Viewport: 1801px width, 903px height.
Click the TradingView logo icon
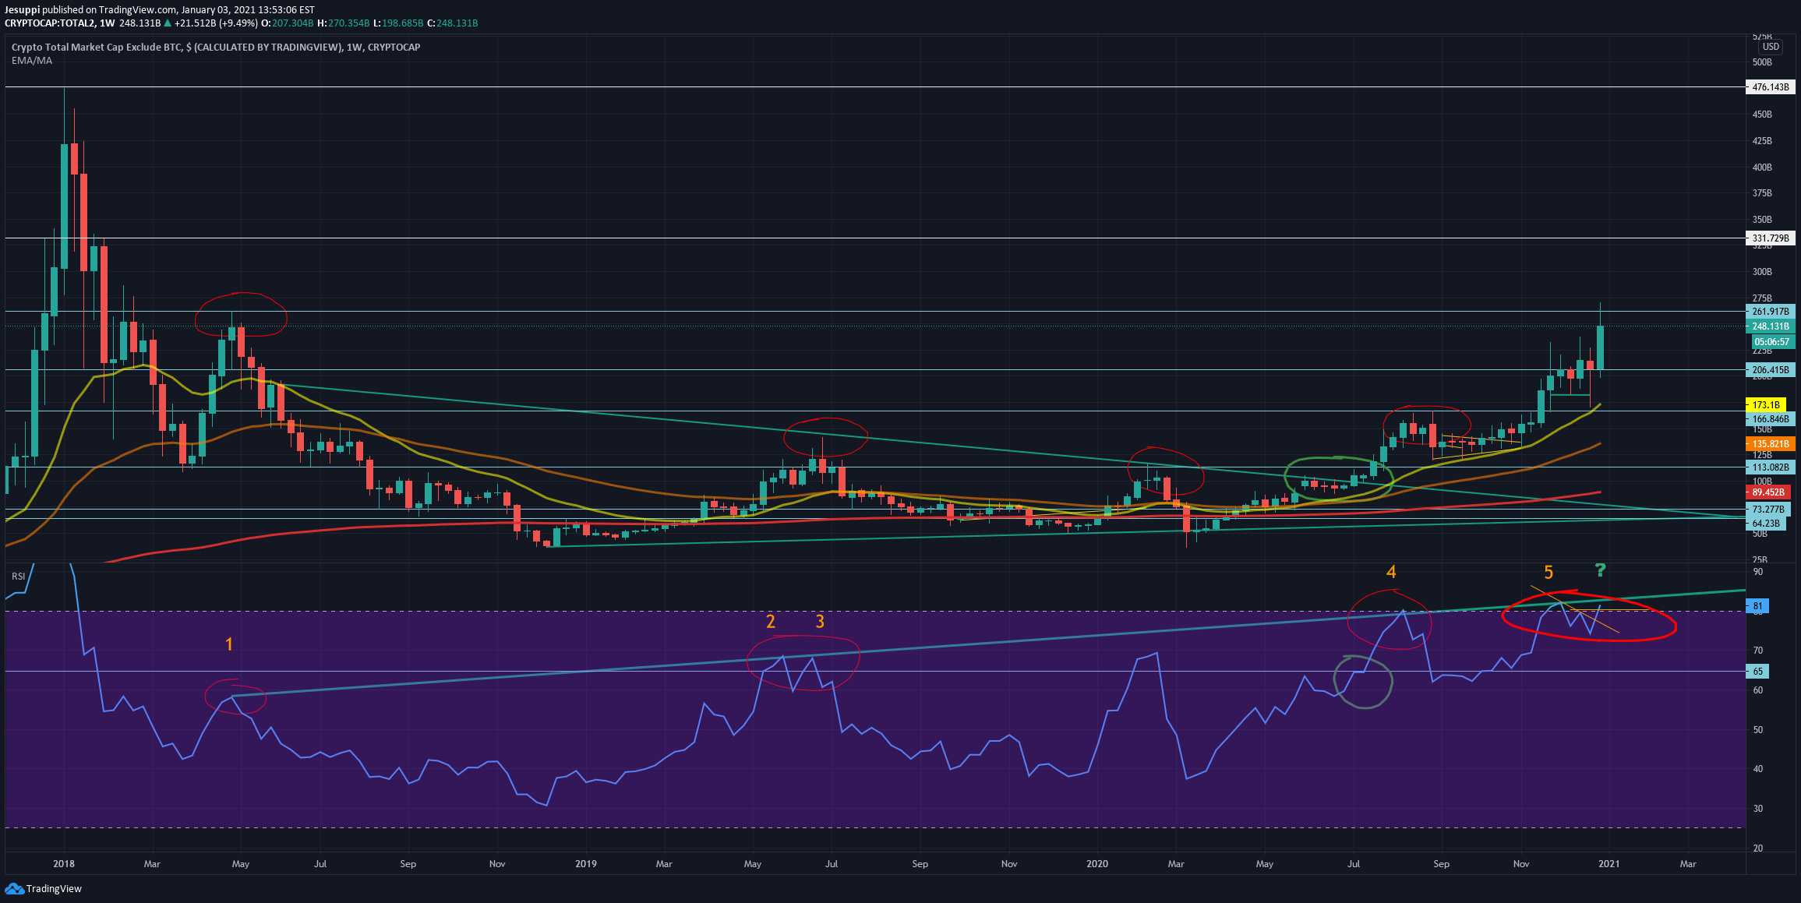click(14, 888)
